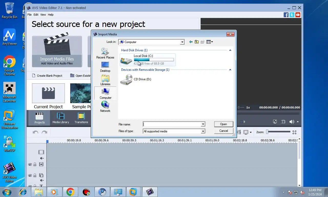This screenshot has height=197, width=328.
Task: Open storyboard/timeline view dropdown arrow
Action: [x=251, y=132]
